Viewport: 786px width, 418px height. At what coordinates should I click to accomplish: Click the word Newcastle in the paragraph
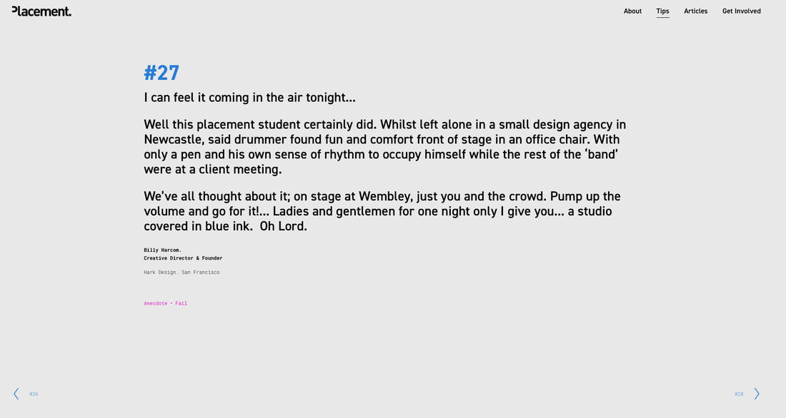point(174,139)
